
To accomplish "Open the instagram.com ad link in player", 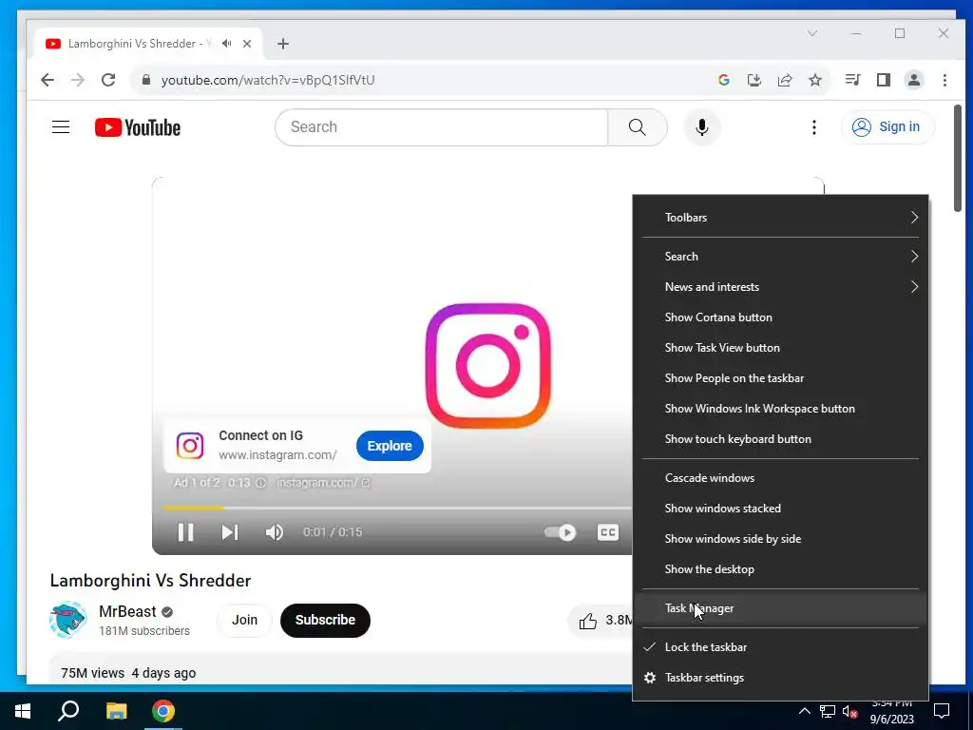I will pos(323,482).
